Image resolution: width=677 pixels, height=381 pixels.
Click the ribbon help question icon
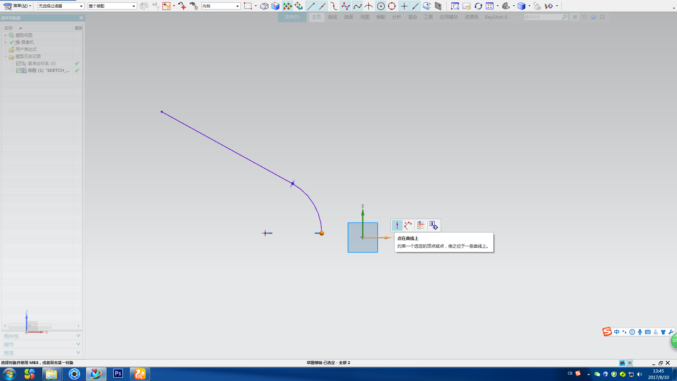(593, 17)
